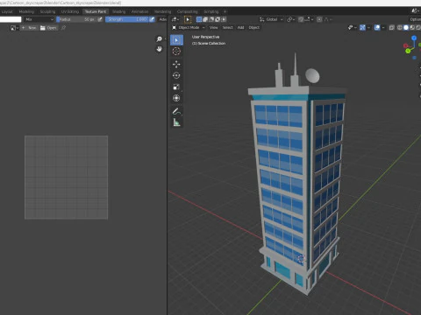Select the Annotate pencil tool

(176, 111)
